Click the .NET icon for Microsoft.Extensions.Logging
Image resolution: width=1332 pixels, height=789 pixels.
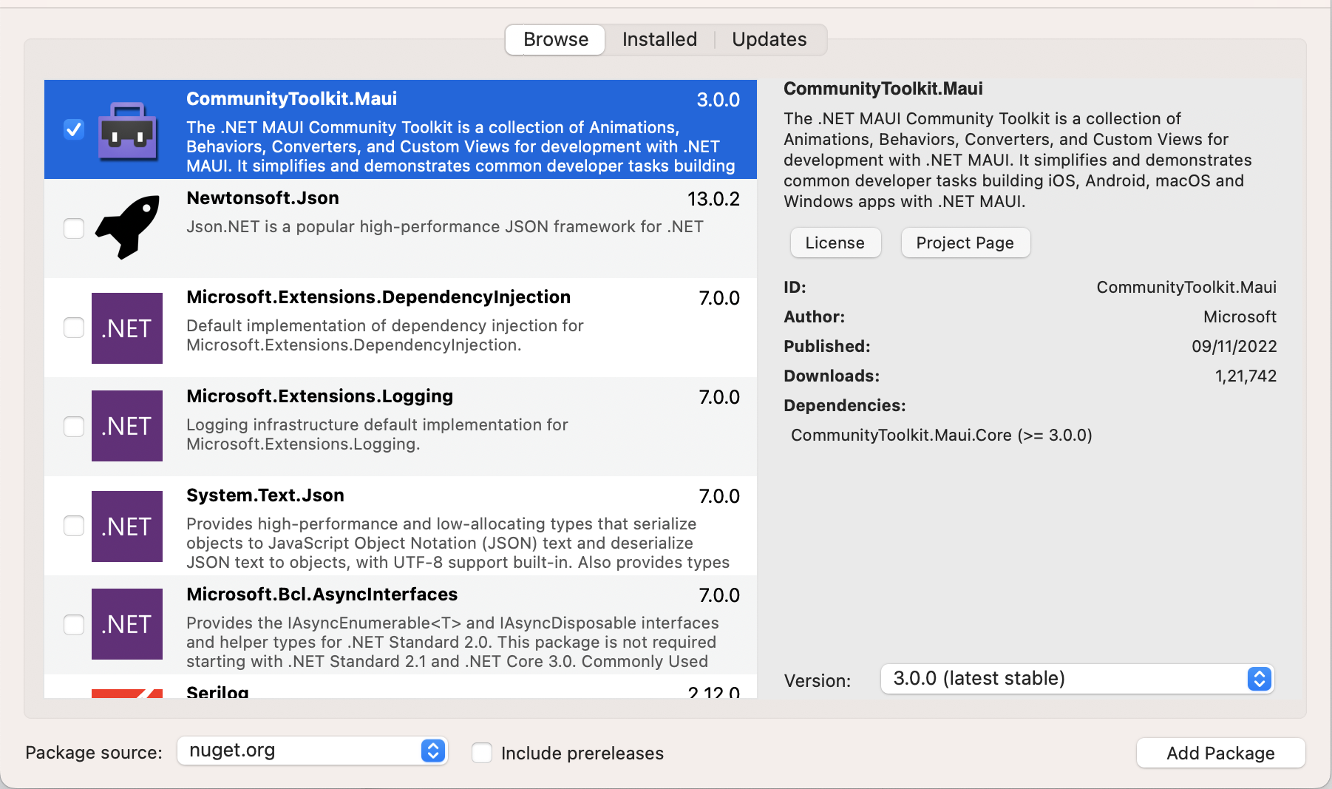126,426
